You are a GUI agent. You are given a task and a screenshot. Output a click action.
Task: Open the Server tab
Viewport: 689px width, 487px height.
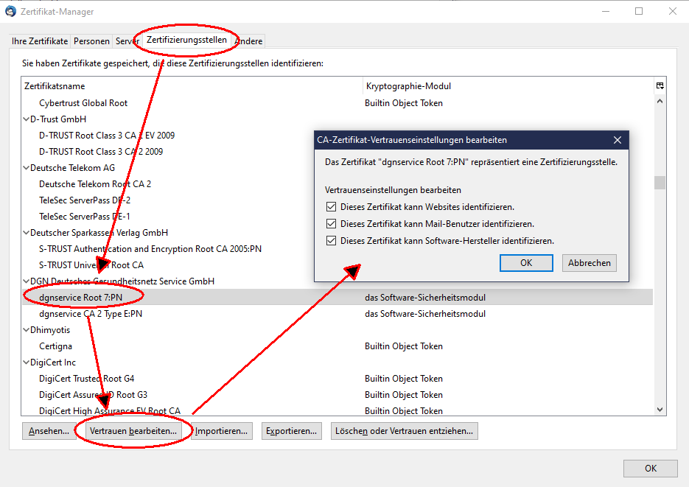[x=127, y=41]
